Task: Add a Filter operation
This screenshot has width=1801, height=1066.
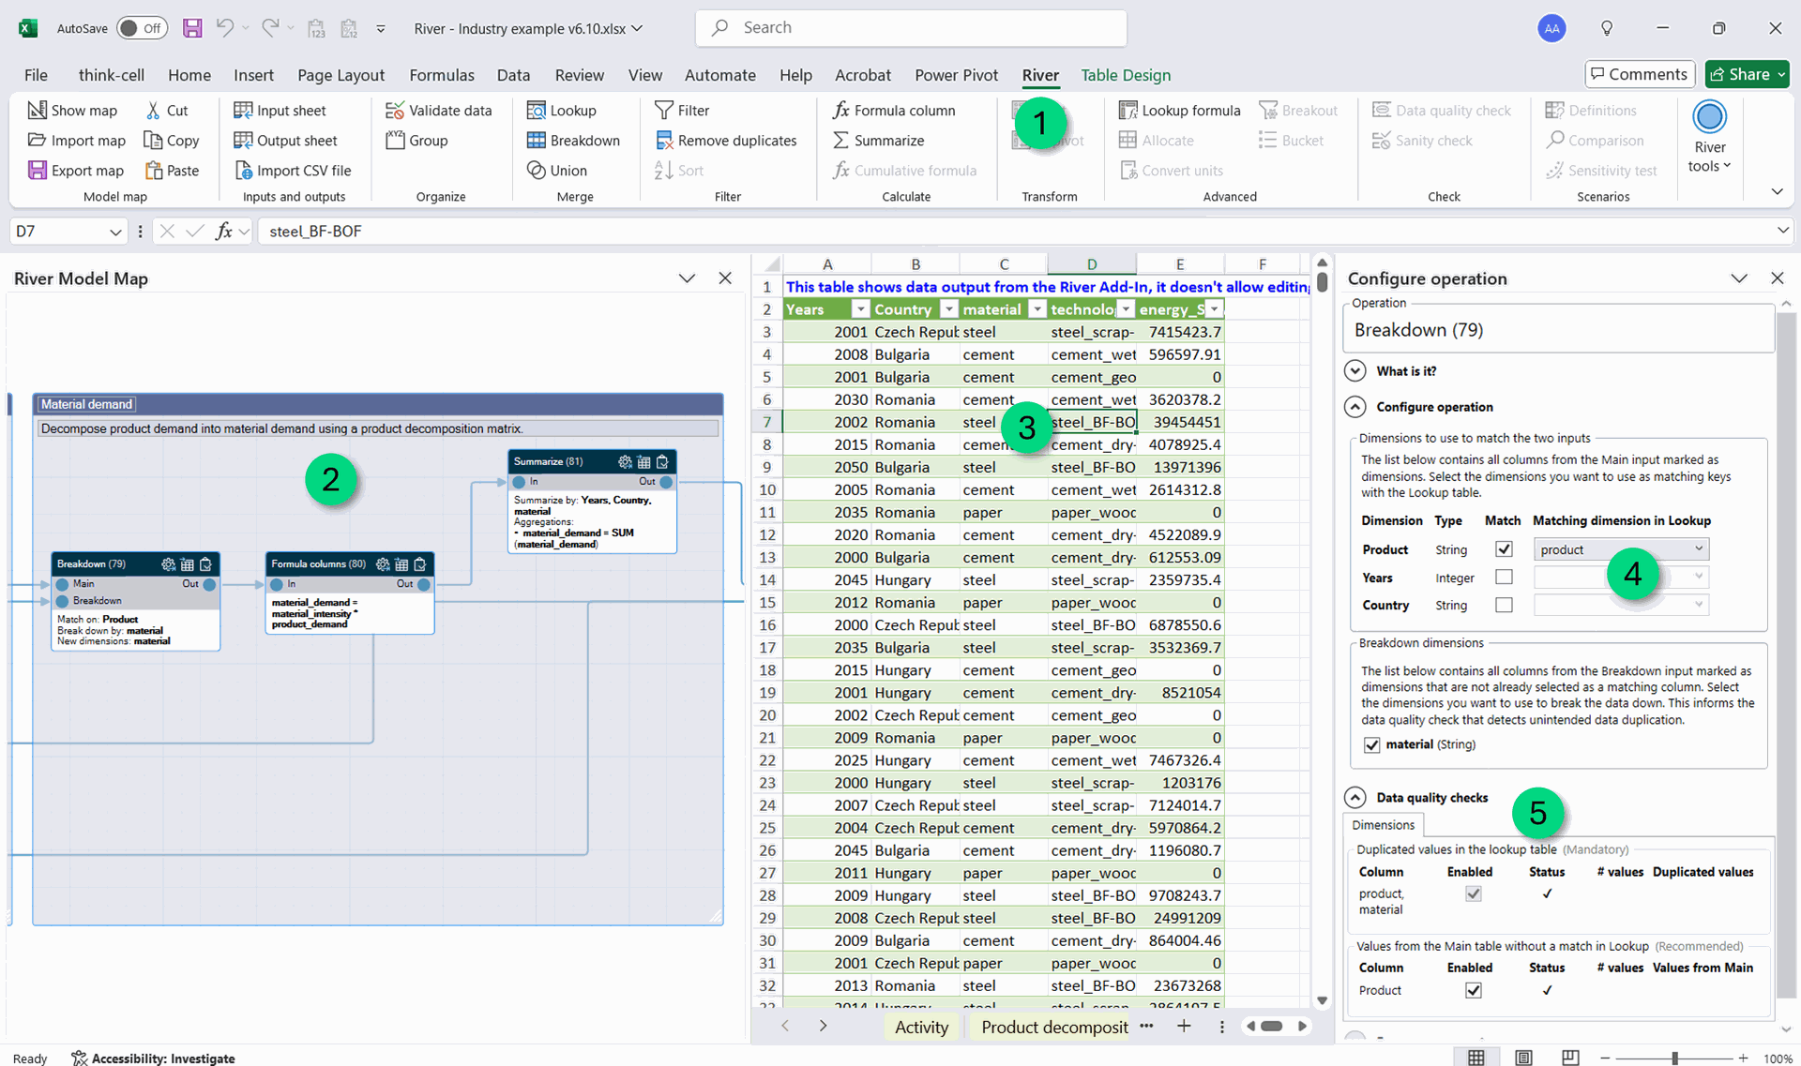Action: 682,110
